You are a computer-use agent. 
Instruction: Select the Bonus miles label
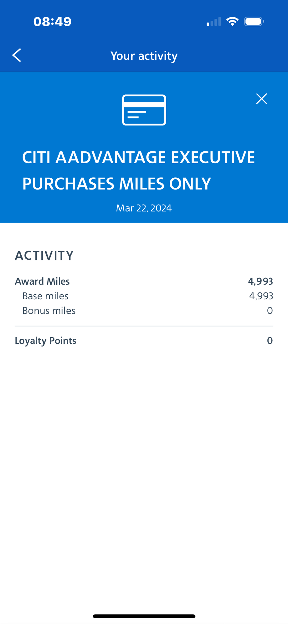pos(49,311)
